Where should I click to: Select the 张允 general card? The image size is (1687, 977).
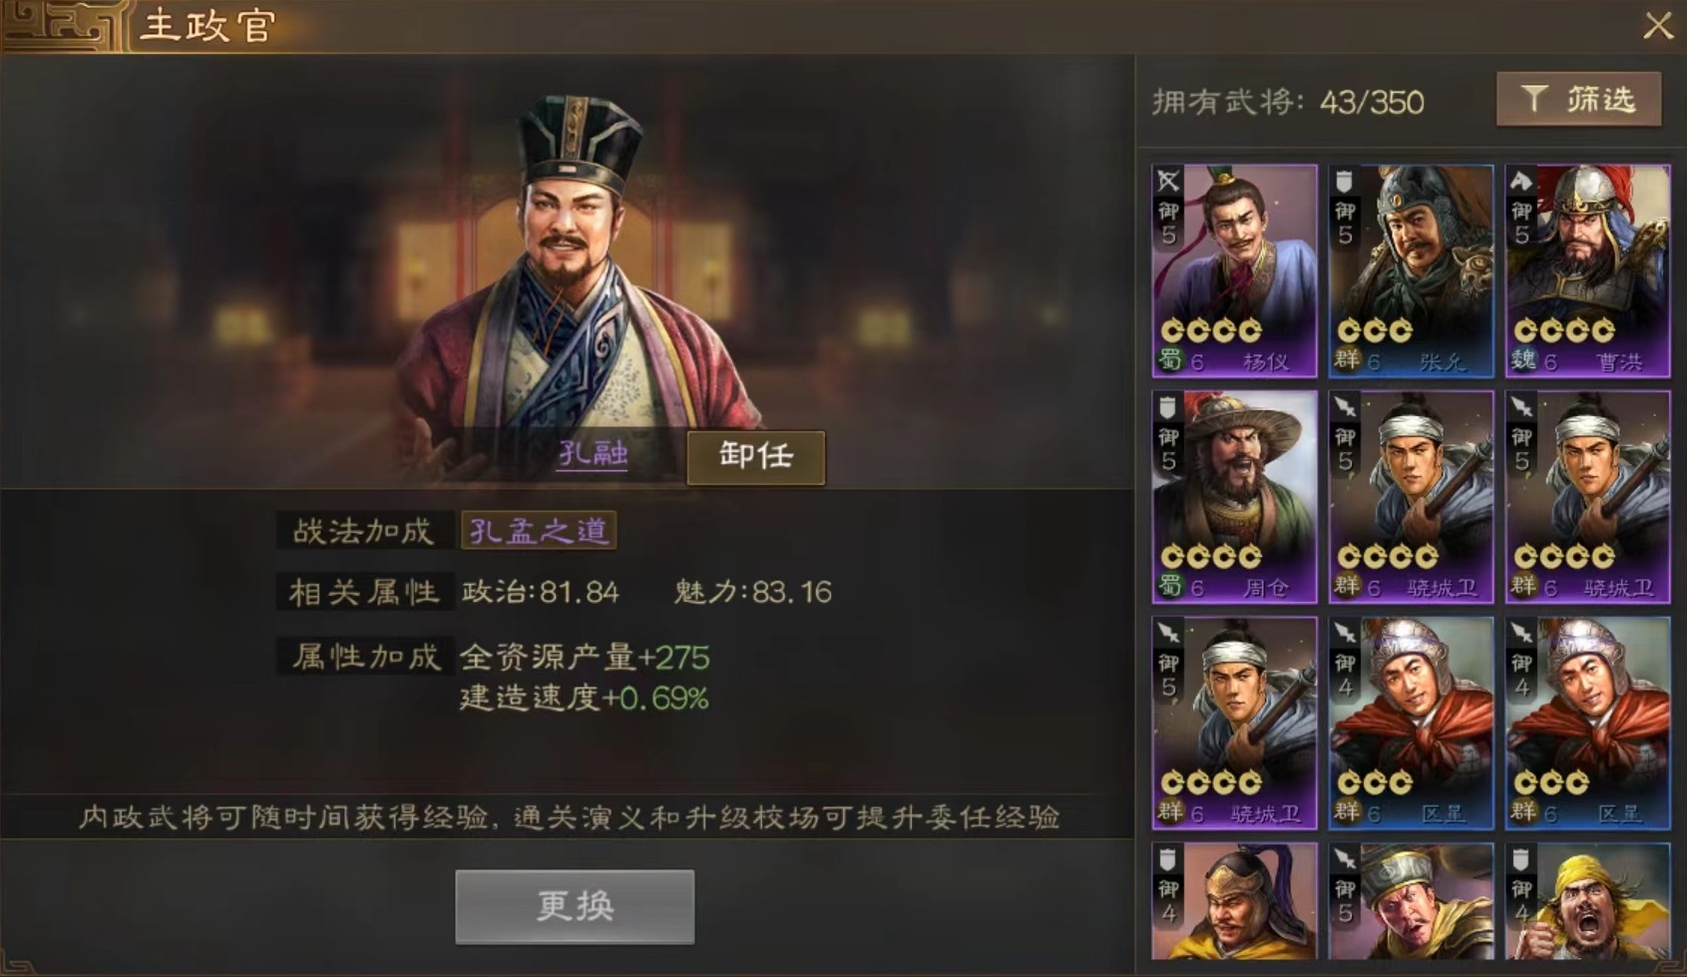pyautogui.click(x=1411, y=270)
